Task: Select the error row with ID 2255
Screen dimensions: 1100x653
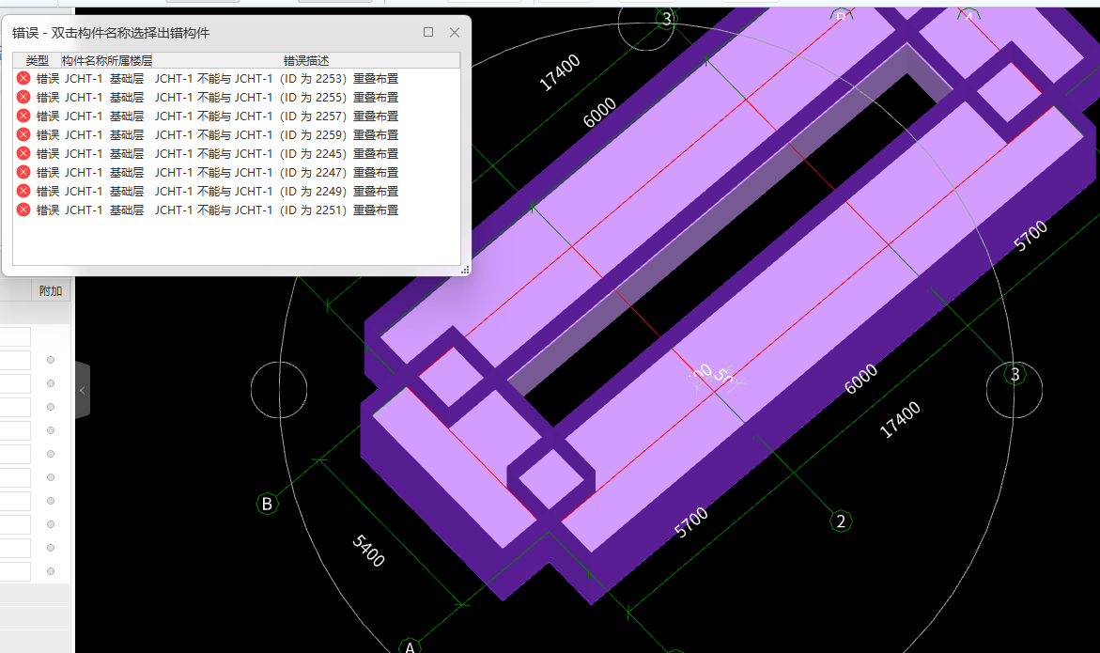Action: point(237,98)
